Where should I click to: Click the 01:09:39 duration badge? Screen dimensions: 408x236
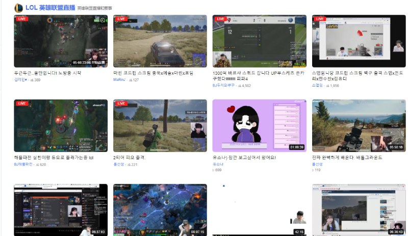click(297, 147)
